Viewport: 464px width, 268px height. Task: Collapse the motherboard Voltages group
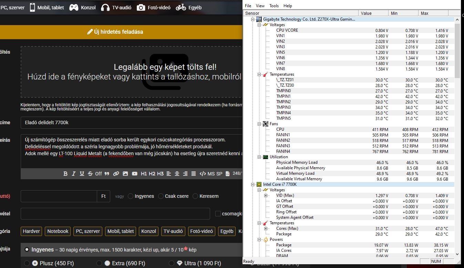[259, 25]
